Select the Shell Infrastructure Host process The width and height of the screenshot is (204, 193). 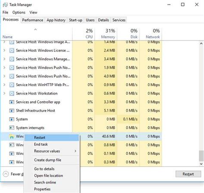(x=81, y=111)
